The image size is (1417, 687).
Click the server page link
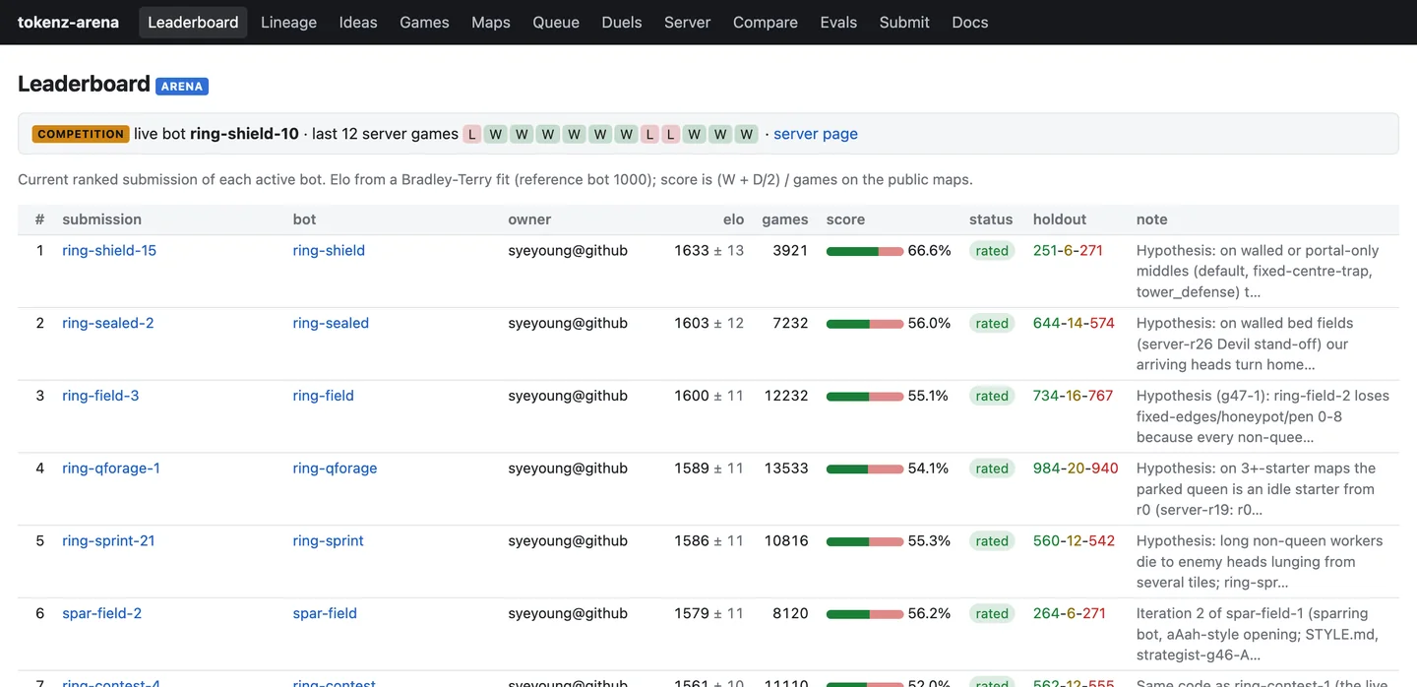pos(816,134)
